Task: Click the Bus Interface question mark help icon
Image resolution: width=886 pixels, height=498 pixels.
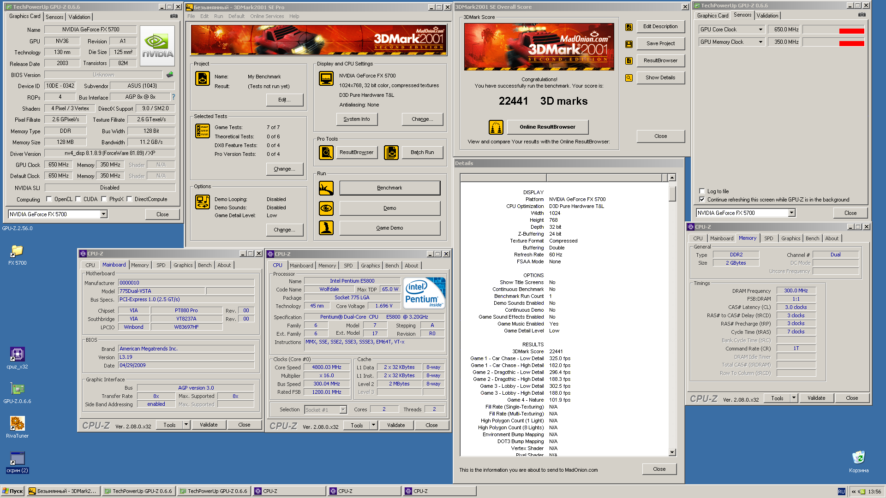Action: (174, 97)
